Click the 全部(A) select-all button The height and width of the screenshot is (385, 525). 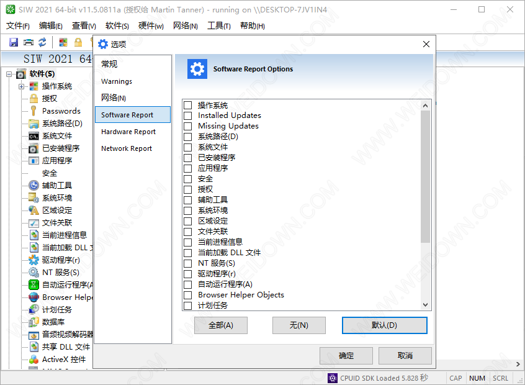221,325
